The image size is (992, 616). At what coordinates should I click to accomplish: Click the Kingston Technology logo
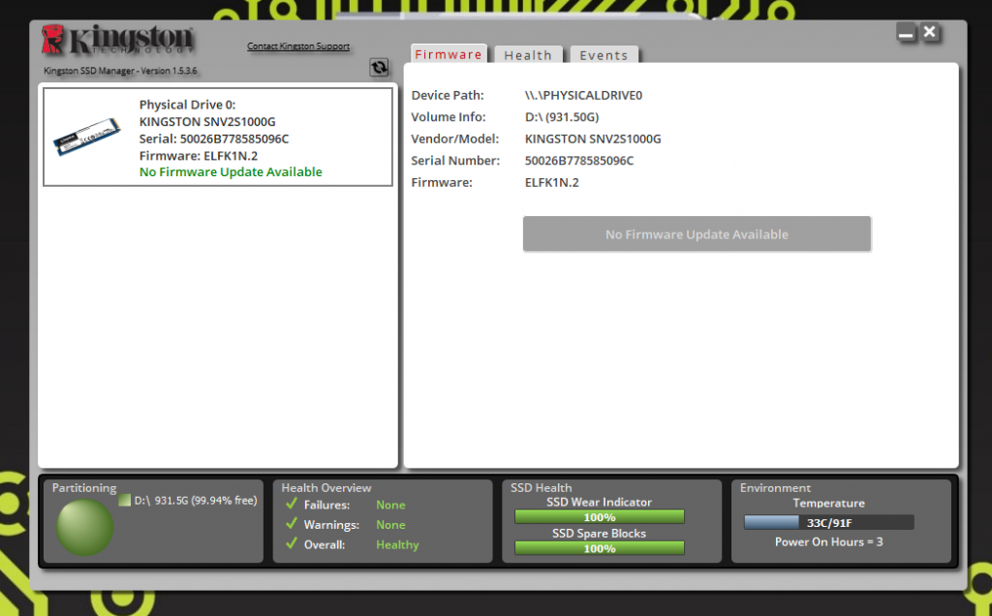pos(116,39)
